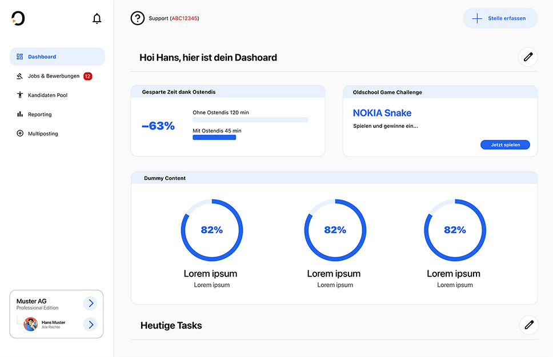The width and height of the screenshot is (553, 357).
Task: Edit the dashboard with the pencil icon
Action: (528, 57)
